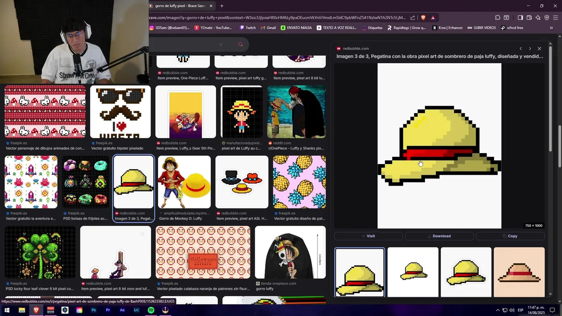Viewport: 562px width, 316px height.
Task: Click the Brave Shields lion icon
Action: 423,18
